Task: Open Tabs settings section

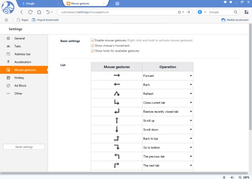Action: 24,46
